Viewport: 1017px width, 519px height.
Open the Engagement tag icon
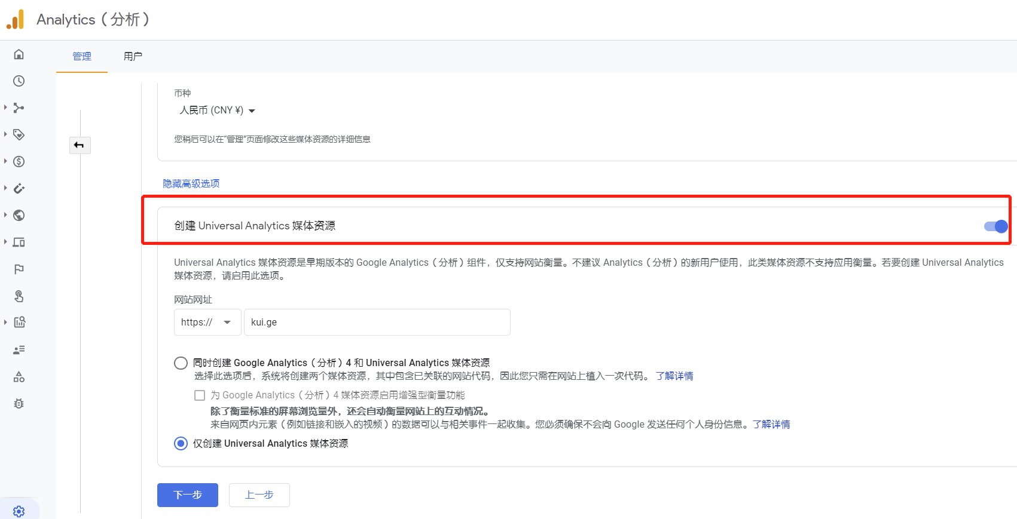click(19, 135)
